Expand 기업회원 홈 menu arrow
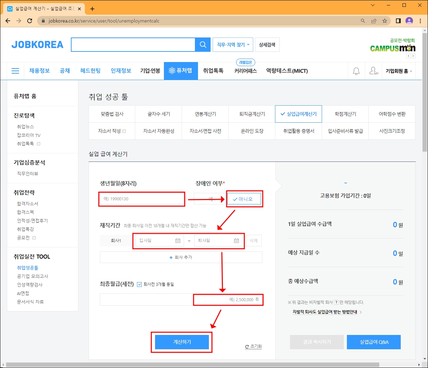This screenshot has width=428, height=368. [x=411, y=71]
